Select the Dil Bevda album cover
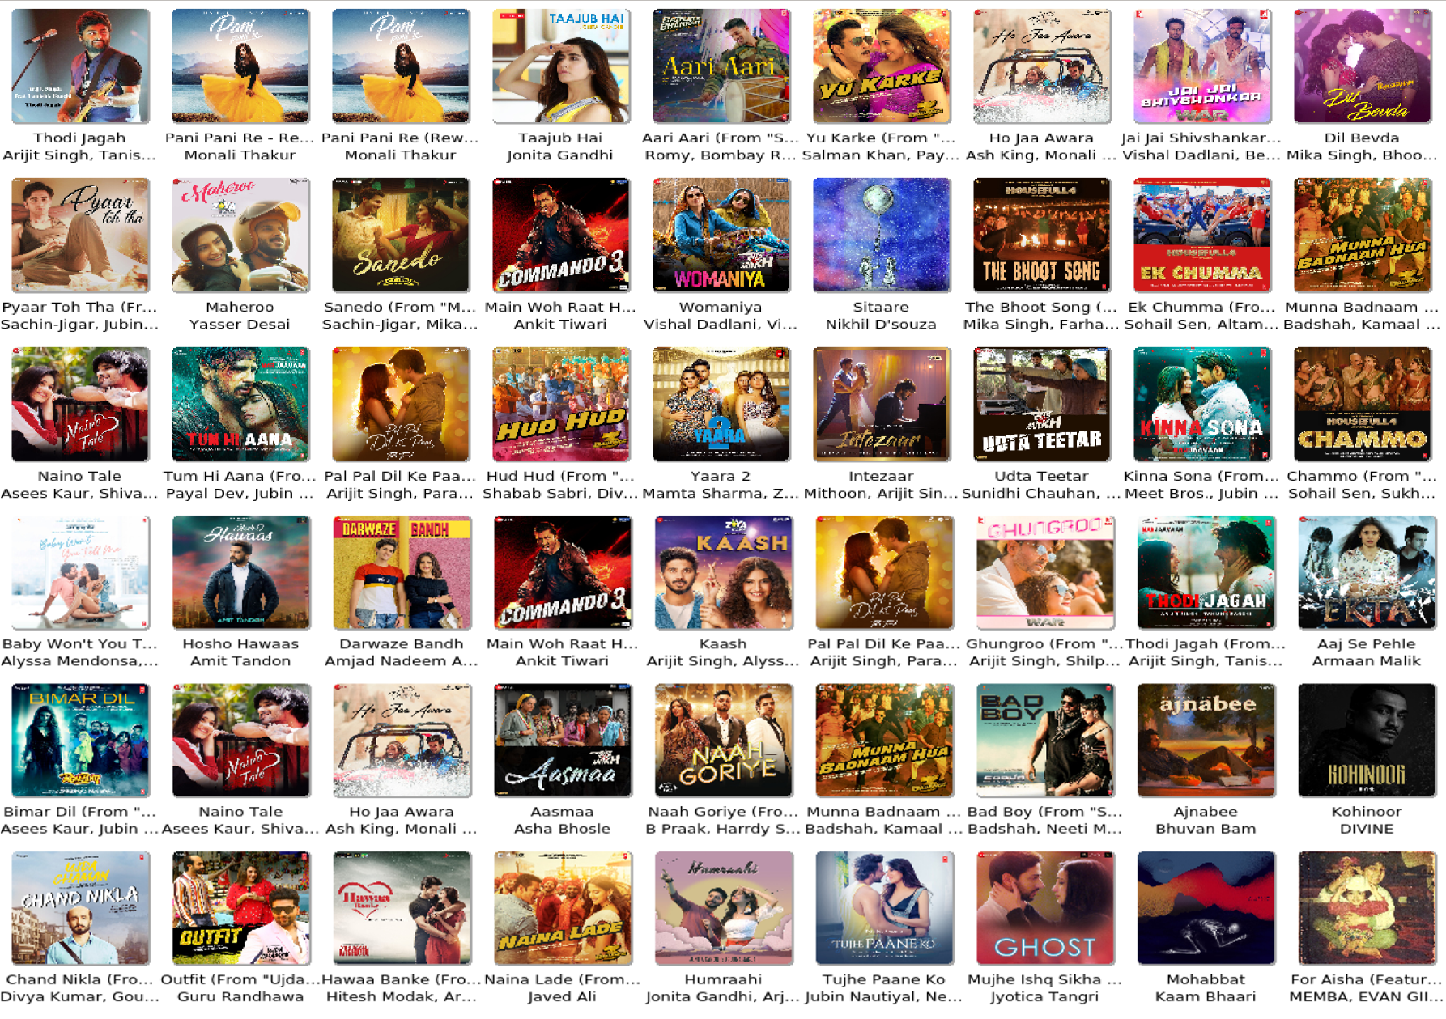The width and height of the screenshot is (1446, 1019). tap(1362, 66)
